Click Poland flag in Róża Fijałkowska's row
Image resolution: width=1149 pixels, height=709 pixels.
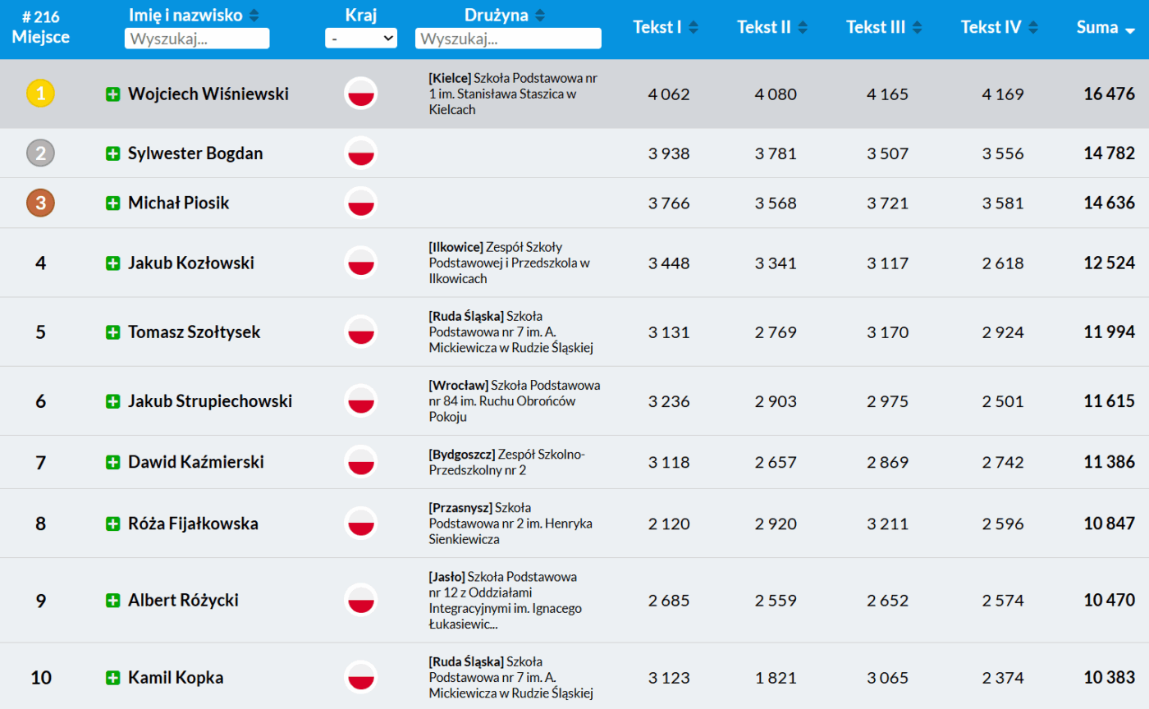pos(360,524)
